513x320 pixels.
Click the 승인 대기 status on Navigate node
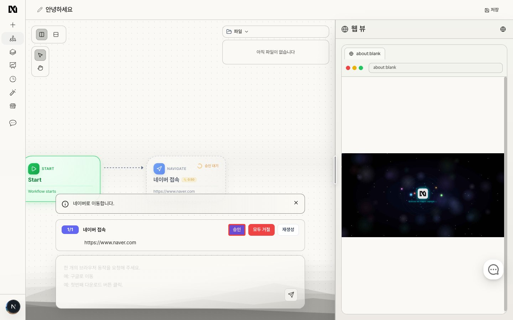tap(208, 166)
